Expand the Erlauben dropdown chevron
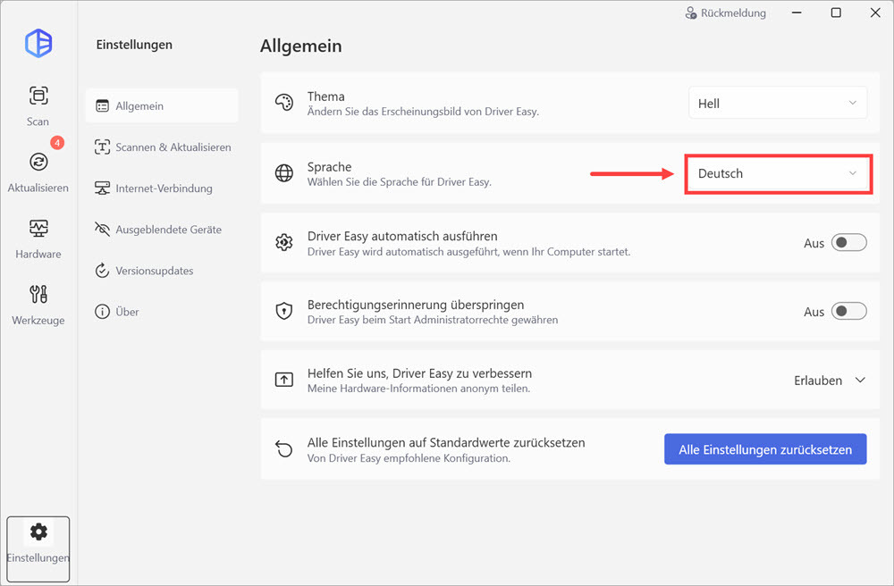Viewport: 894px width, 586px height. tap(860, 380)
